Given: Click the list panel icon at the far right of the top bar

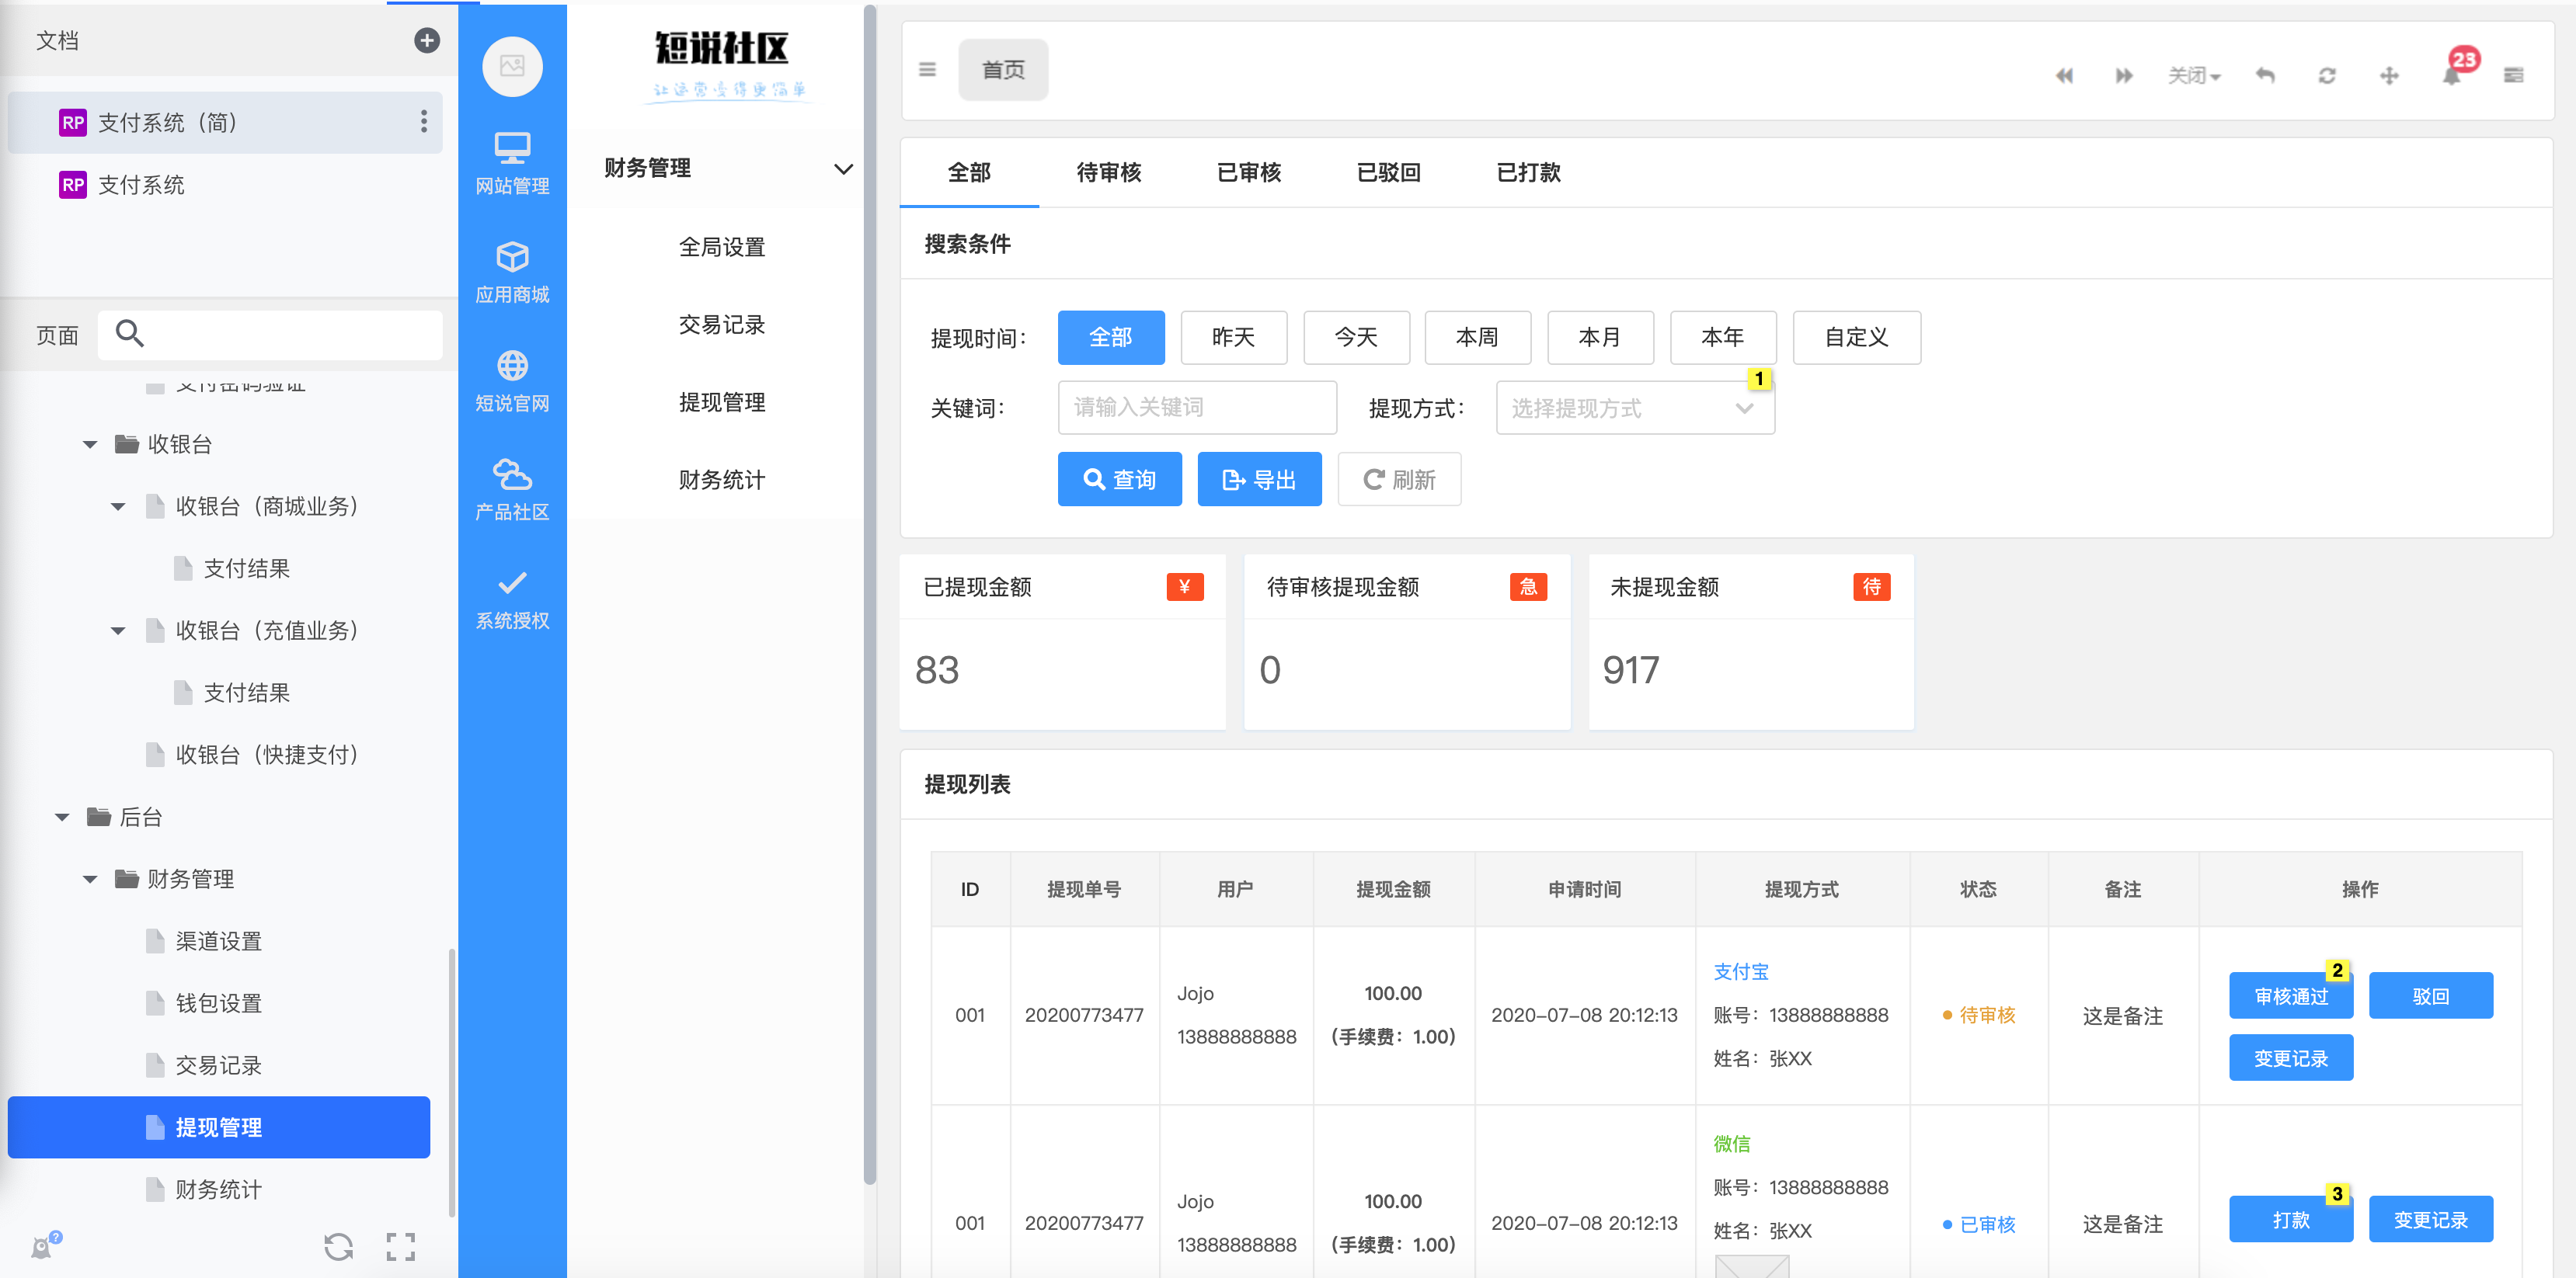Looking at the screenshot, I should click(2514, 76).
